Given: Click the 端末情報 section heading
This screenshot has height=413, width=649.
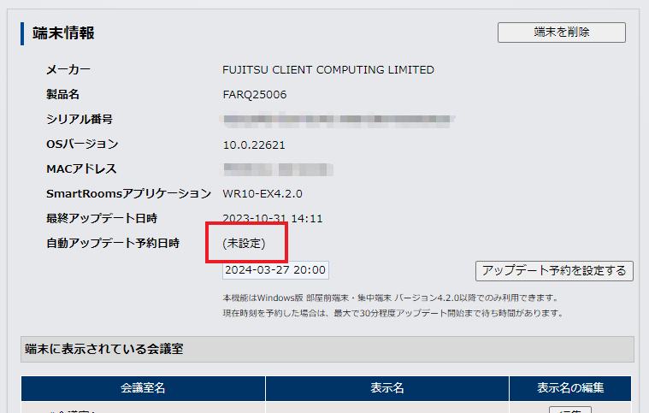Looking at the screenshot, I should tap(63, 33).
